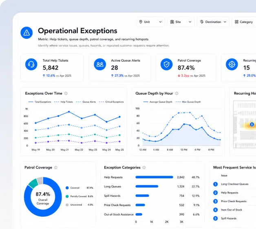The height and width of the screenshot is (229, 256).
Task: Open the Category filter dropdown
Action: (x=244, y=22)
